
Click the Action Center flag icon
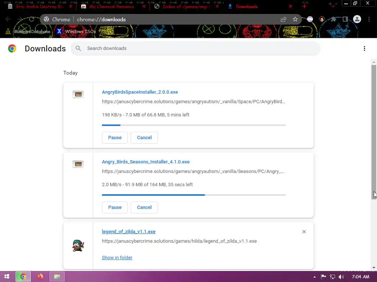click(x=323, y=277)
